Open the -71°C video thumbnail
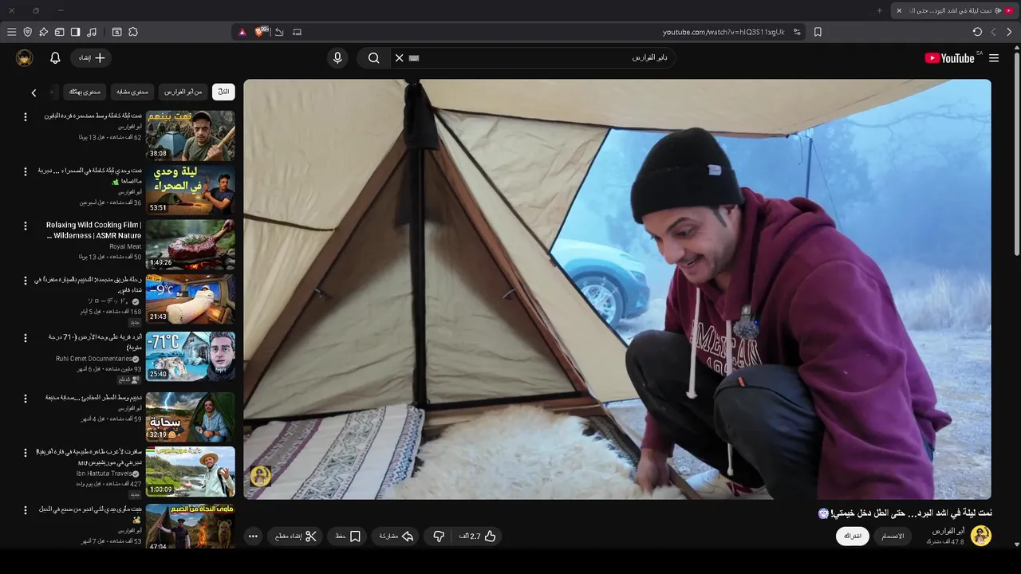 (190, 356)
